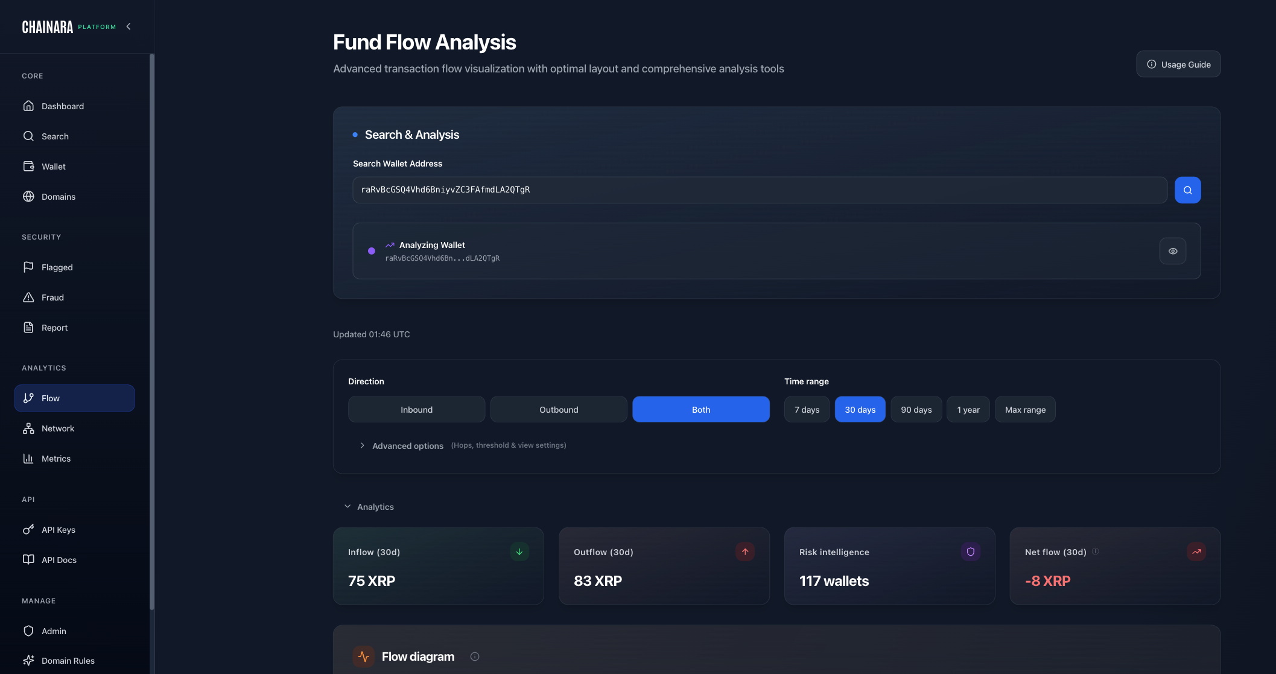Click the Fraud warning triangle icon

(x=28, y=297)
